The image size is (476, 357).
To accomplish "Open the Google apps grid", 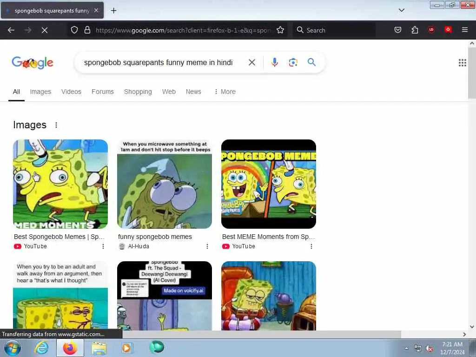I will (x=462, y=63).
